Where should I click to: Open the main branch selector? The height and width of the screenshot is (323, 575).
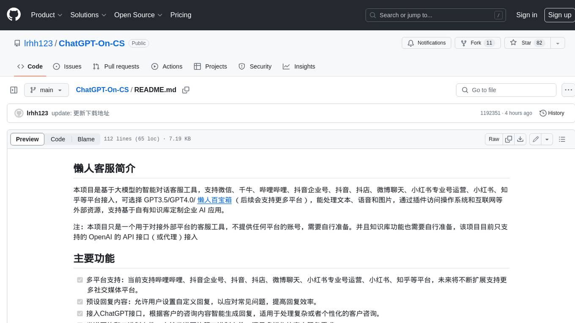coord(47,90)
